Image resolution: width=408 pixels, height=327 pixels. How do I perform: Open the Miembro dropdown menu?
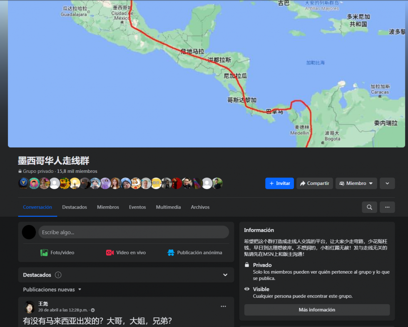[x=356, y=183]
